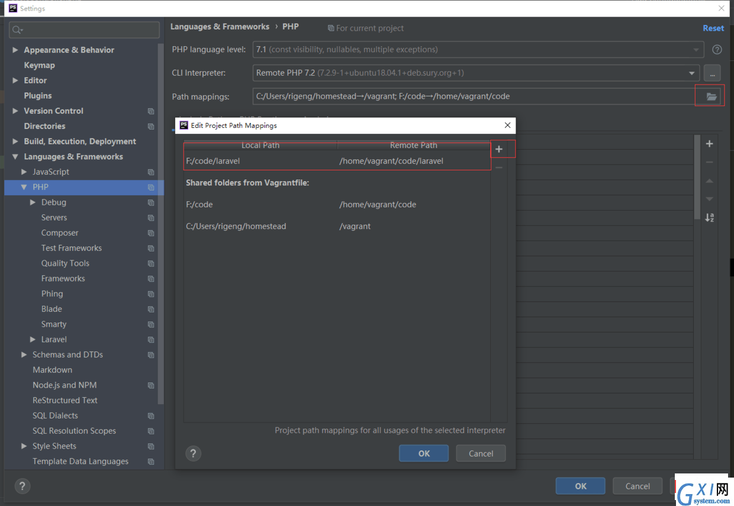Click PhpStorm icon in Settings title bar
The image size is (734, 506).
click(x=12, y=8)
